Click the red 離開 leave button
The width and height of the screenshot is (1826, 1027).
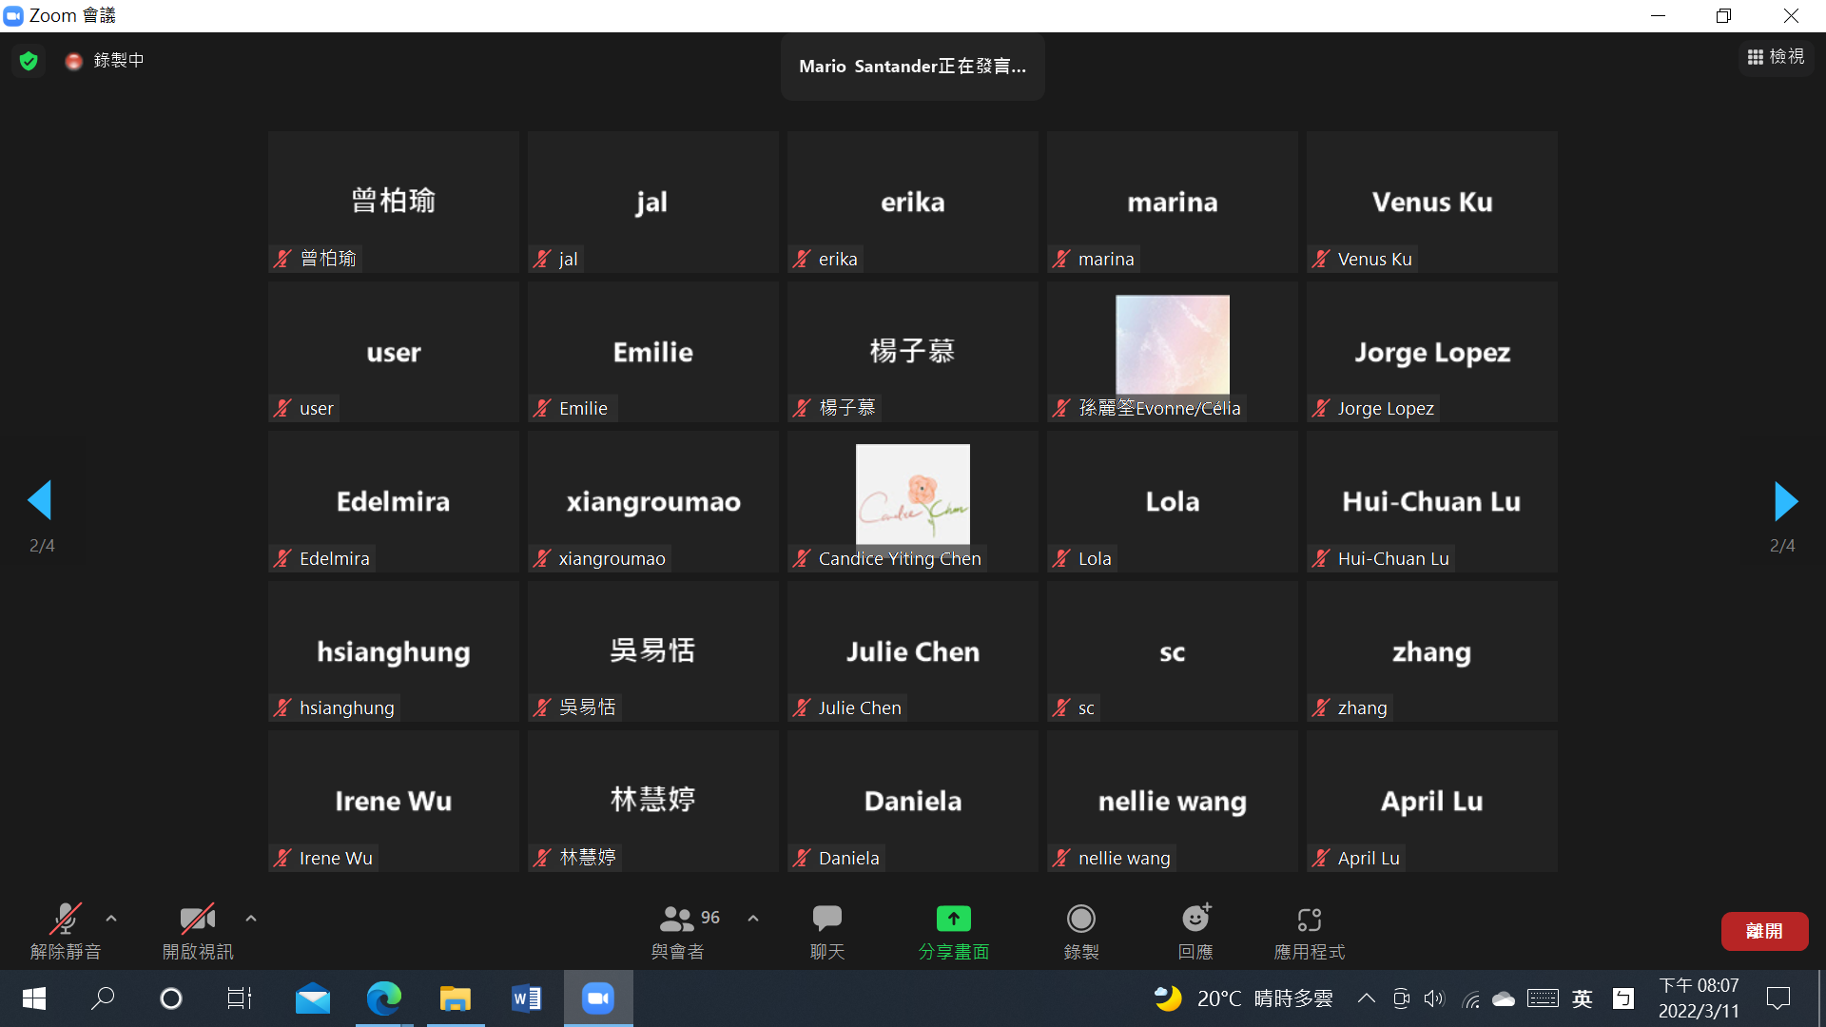(1764, 931)
